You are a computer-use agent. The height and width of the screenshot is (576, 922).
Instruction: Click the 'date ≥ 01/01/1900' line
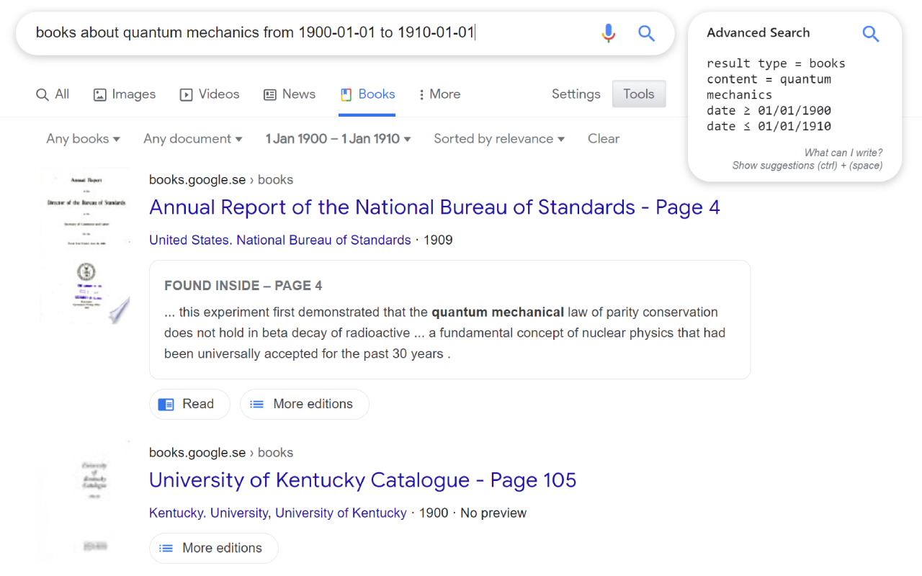(x=769, y=111)
